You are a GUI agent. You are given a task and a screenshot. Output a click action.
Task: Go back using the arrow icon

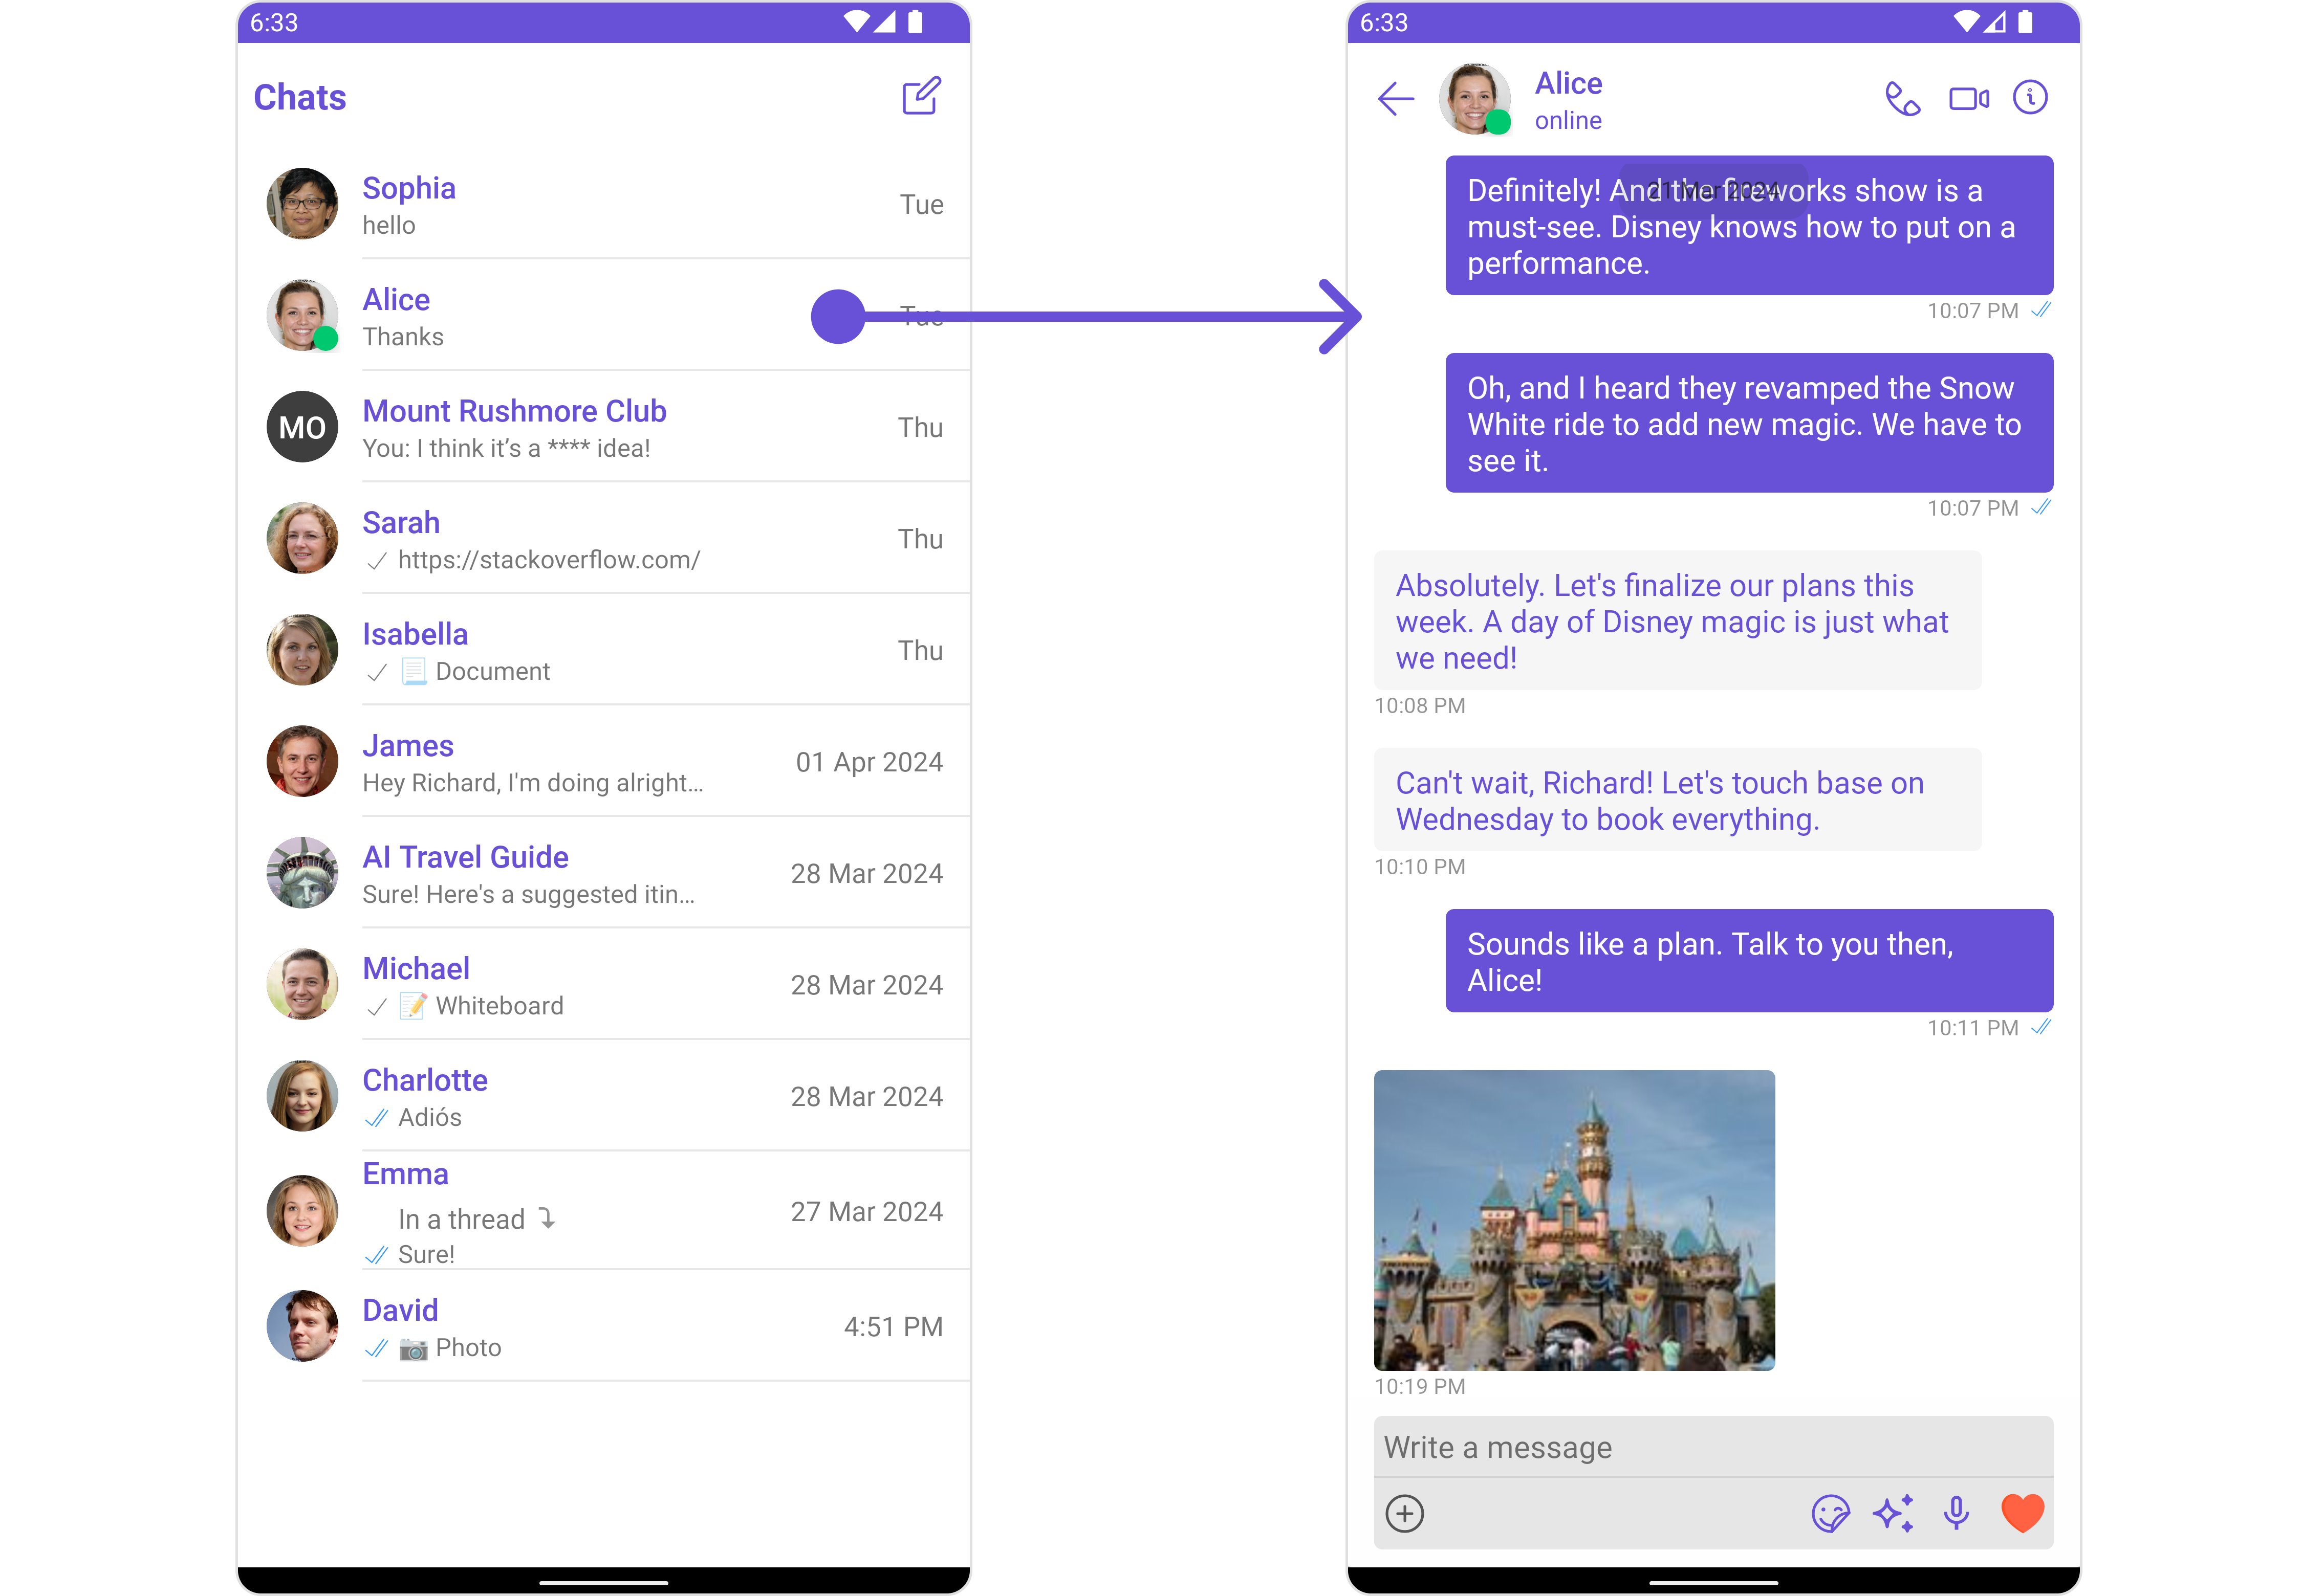[x=1395, y=99]
